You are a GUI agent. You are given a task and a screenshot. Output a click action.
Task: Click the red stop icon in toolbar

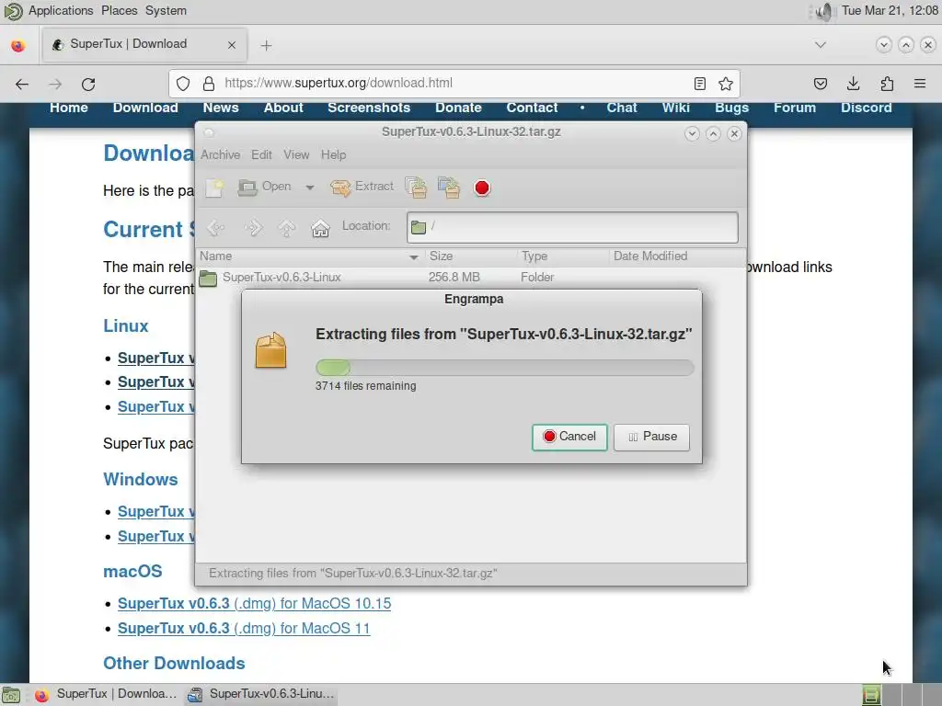click(x=482, y=188)
